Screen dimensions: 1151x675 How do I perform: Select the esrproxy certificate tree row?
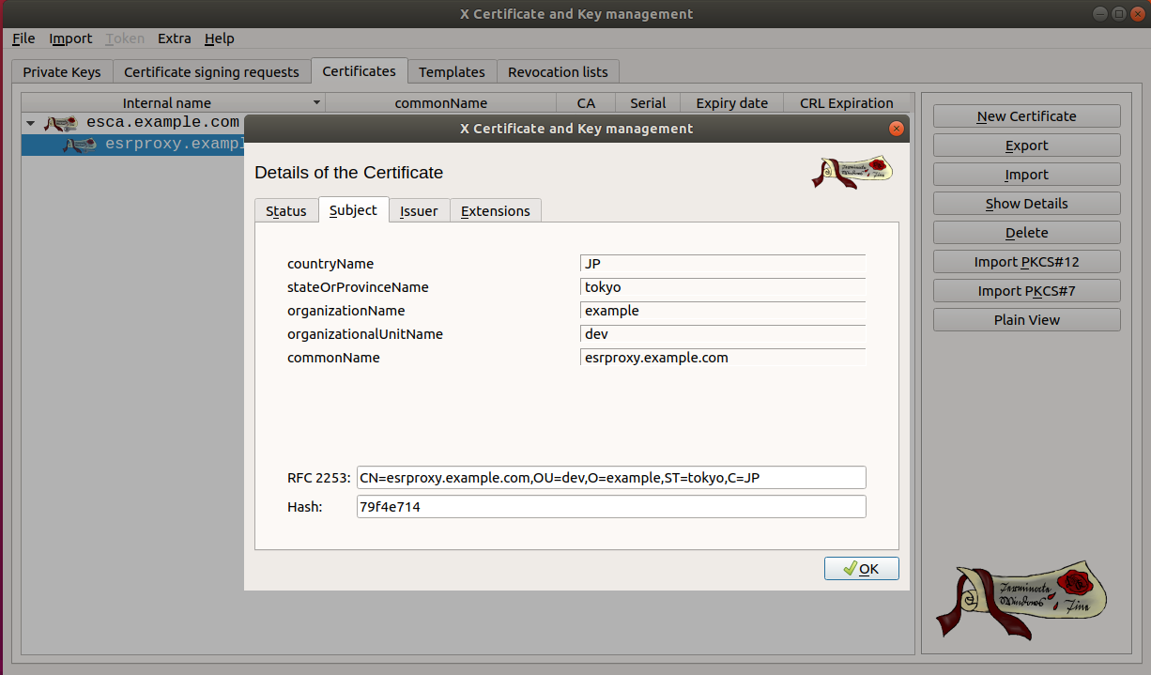[x=133, y=145]
